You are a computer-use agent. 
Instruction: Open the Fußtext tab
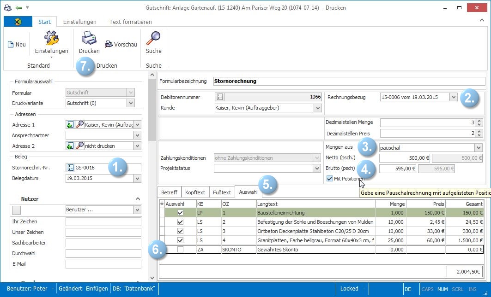pyautogui.click(x=222, y=192)
